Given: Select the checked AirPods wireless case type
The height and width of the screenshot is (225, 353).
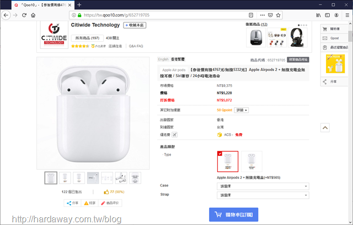Looking at the screenshot, I should click(228, 161).
